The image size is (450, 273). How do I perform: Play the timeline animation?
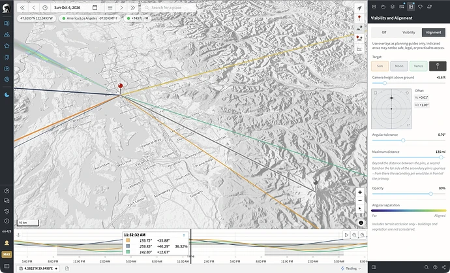click(346, 234)
